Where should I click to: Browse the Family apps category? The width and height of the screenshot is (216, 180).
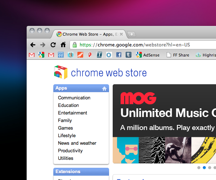click(x=65, y=121)
